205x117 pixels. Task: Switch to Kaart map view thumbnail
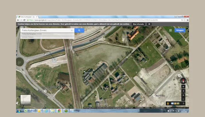tap(25, 100)
